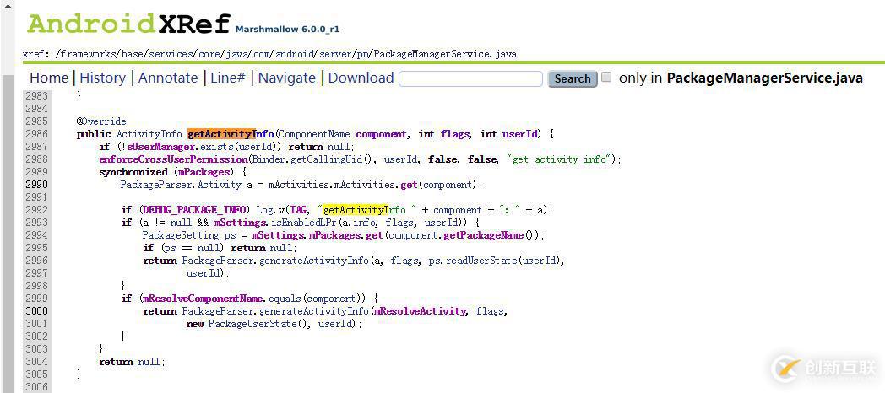Open the History link
Viewport: 885px width, 393px height.
(x=103, y=78)
